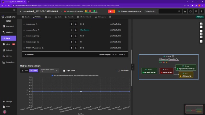
Task: Switch to the Details tab
Action: 26,17
